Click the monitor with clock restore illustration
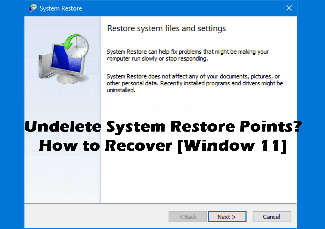This screenshot has height=229, width=325. pyautogui.click(x=63, y=59)
